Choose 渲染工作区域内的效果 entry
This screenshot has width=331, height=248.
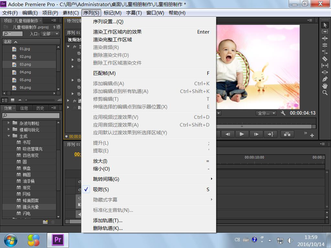point(149,32)
